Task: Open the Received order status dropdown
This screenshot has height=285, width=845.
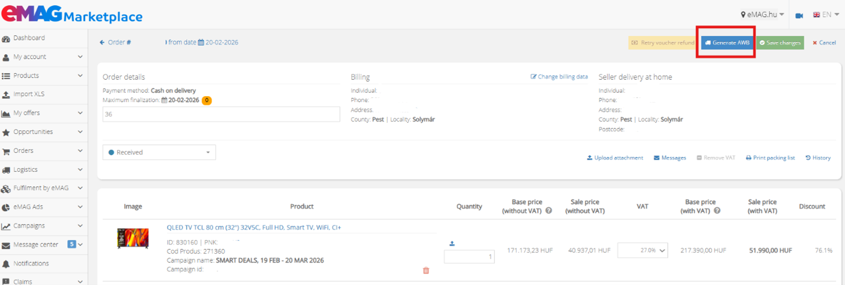Action: pyautogui.click(x=159, y=152)
